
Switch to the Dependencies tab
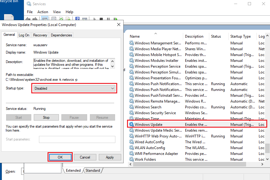coord(61,35)
